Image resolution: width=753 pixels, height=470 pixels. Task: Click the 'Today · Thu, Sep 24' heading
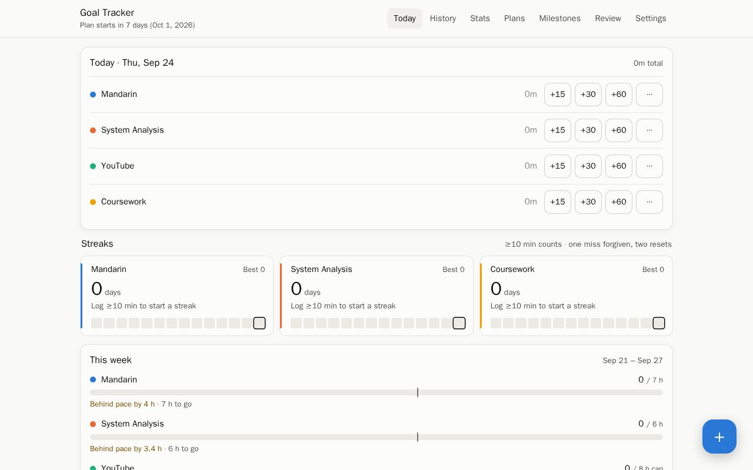pos(132,63)
